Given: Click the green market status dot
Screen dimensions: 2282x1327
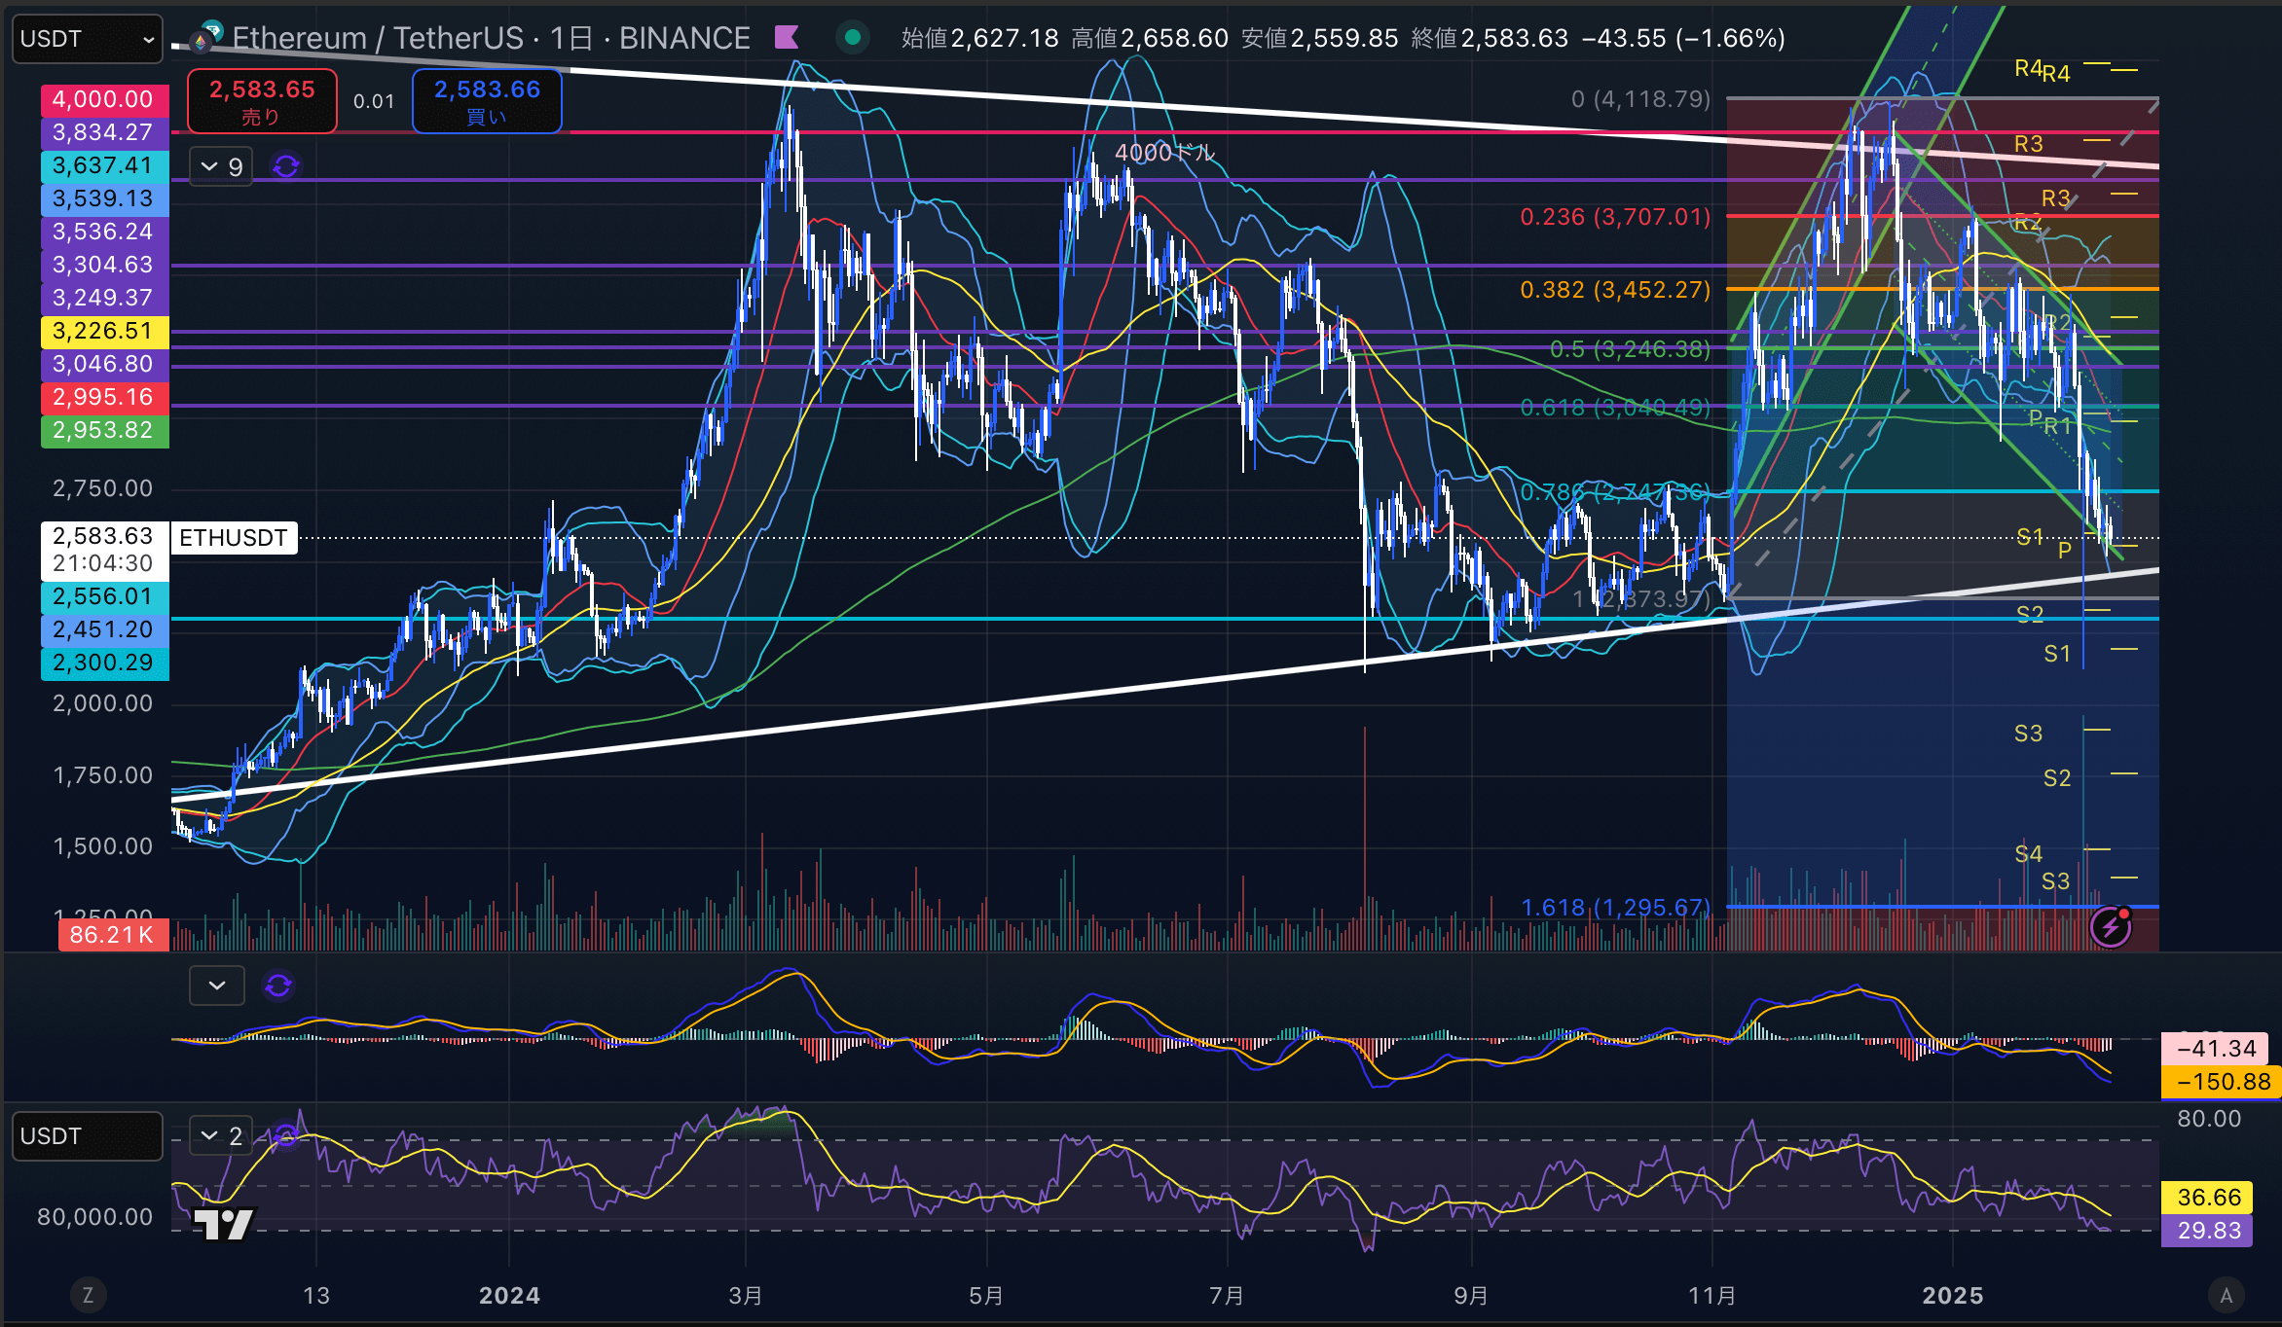Looking at the screenshot, I should (x=853, y=38).
